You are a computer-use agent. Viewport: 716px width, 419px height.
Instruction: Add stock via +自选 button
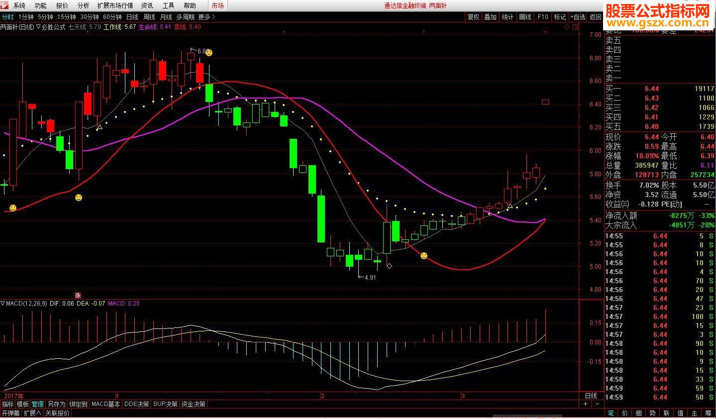coord(578,17)
